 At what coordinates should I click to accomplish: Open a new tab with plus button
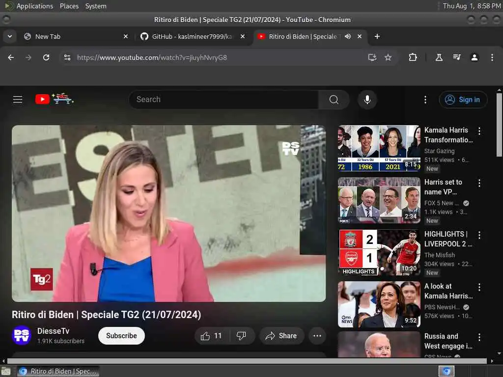(x=377, y=36)
